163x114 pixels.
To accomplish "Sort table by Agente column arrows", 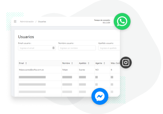I will [x=104, y=63].
